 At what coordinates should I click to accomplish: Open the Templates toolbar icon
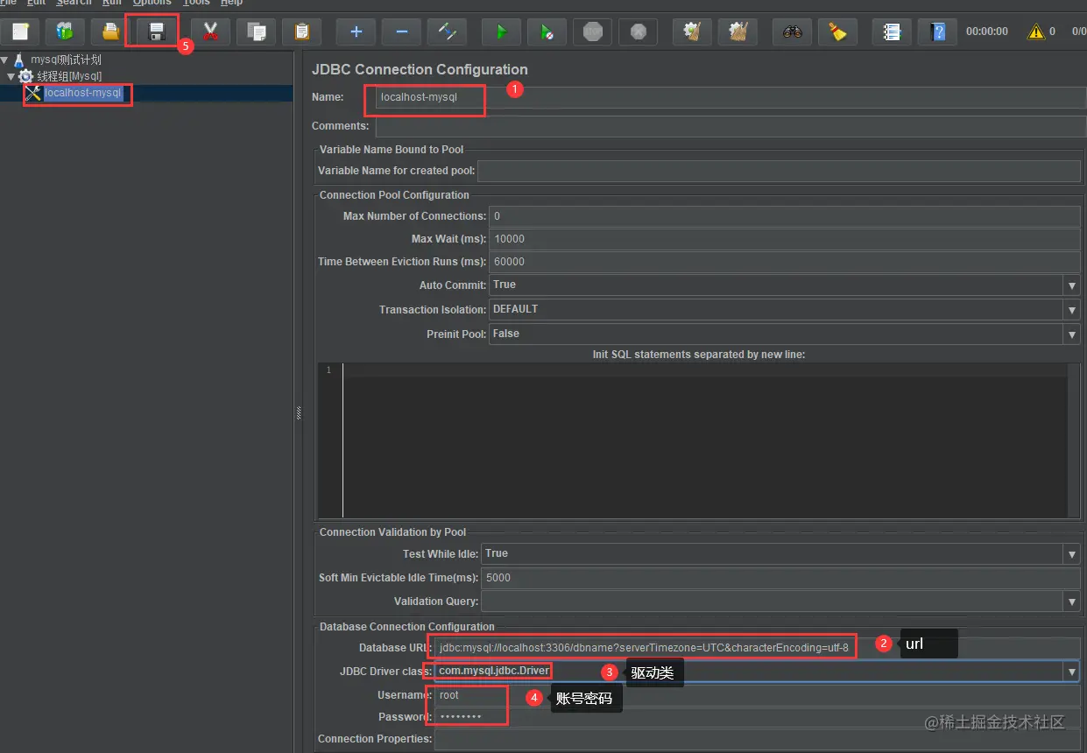65,32
